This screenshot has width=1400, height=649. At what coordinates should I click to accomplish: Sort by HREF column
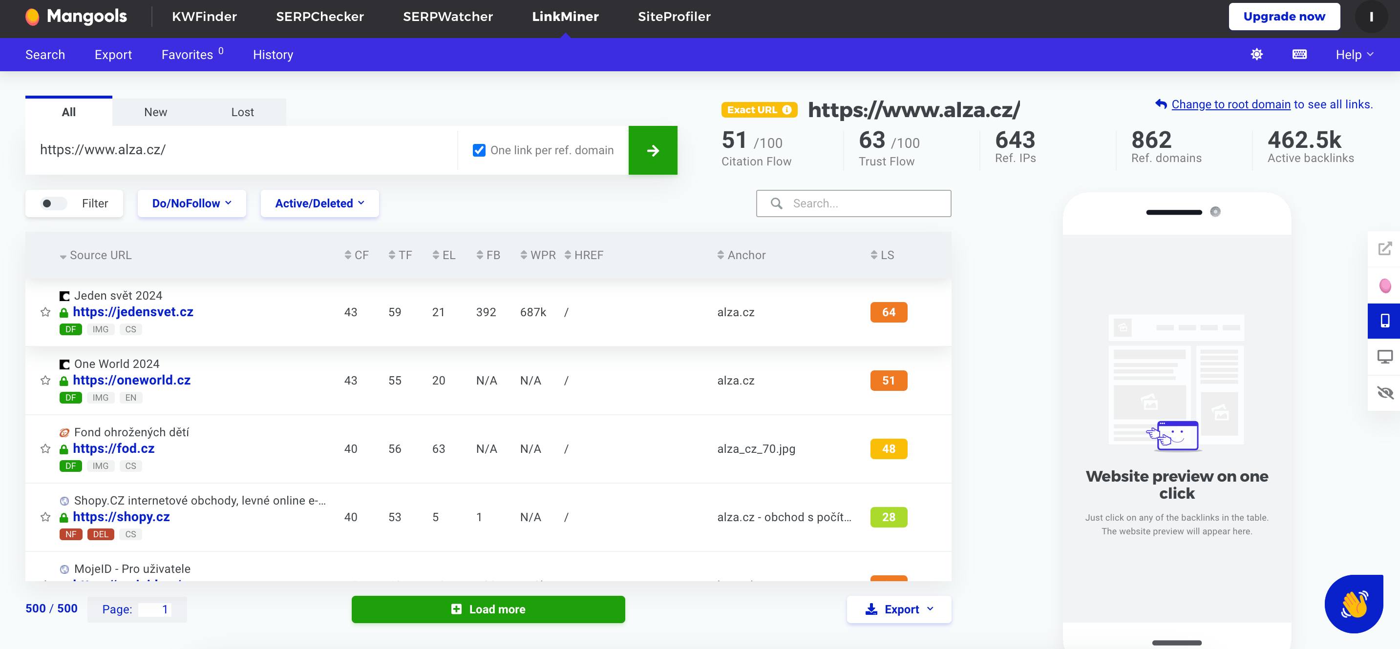pos(584,255)
